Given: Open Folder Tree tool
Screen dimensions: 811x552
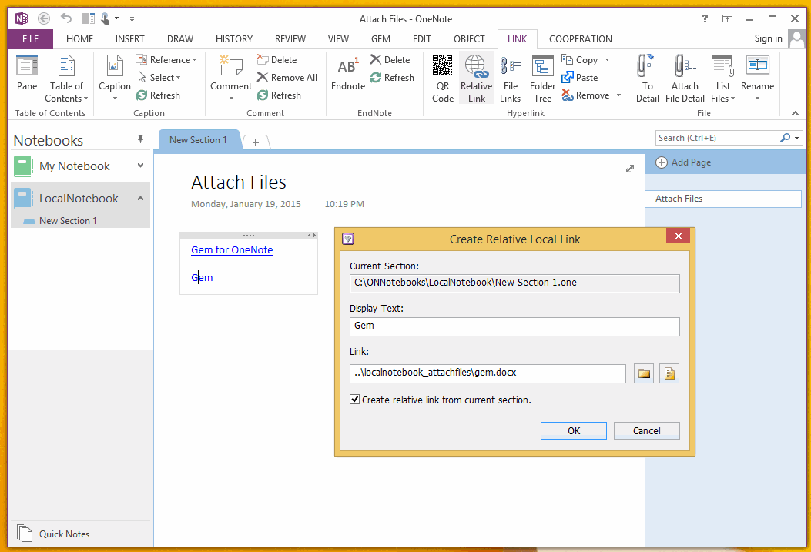Looking at the screenshot, I should click(x=542, y=79).
